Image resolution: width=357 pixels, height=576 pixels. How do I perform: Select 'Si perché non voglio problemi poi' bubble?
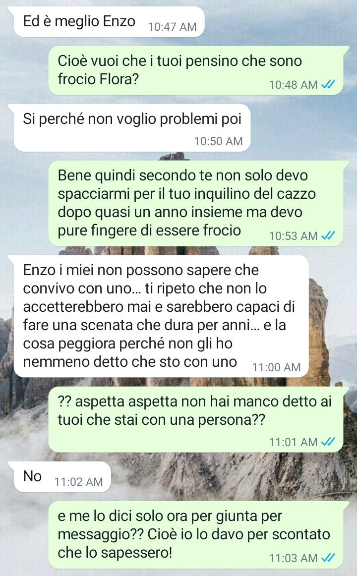click(132, 128)
